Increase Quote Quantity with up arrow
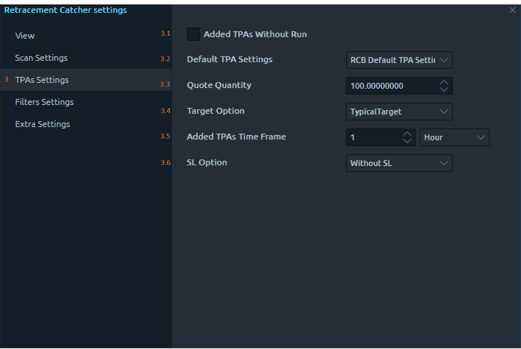This screenshot has height=349, width=521. coord(444,82)
